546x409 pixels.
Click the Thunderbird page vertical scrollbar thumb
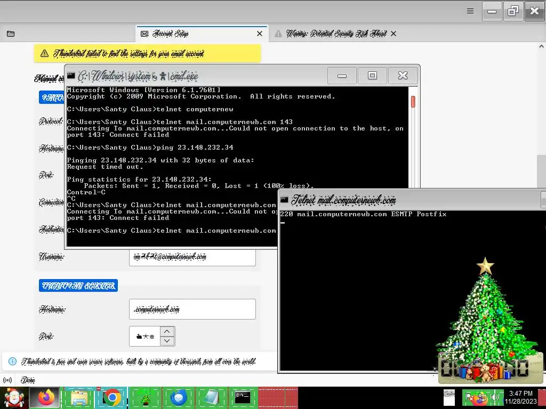(541, 171)
